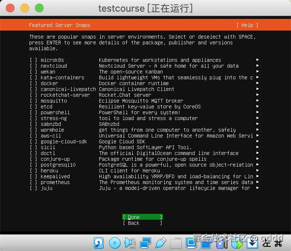Enable the doctl snap checkbox
Screen dimensions: 291x251
(x=33, y=153)
